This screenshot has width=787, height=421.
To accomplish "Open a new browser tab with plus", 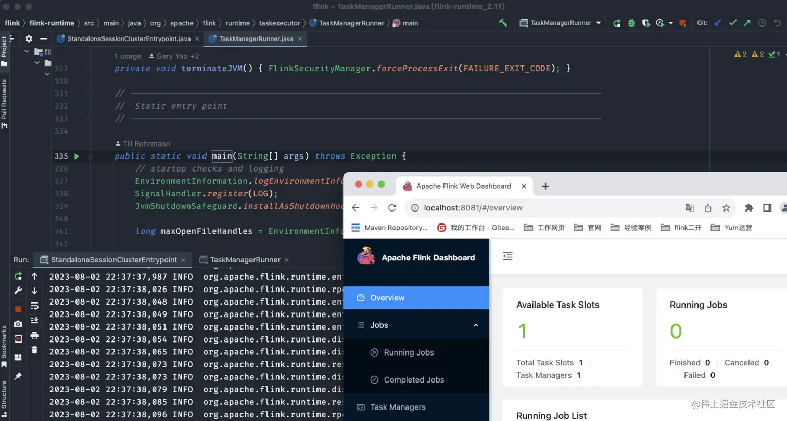I will pos(545,186).
